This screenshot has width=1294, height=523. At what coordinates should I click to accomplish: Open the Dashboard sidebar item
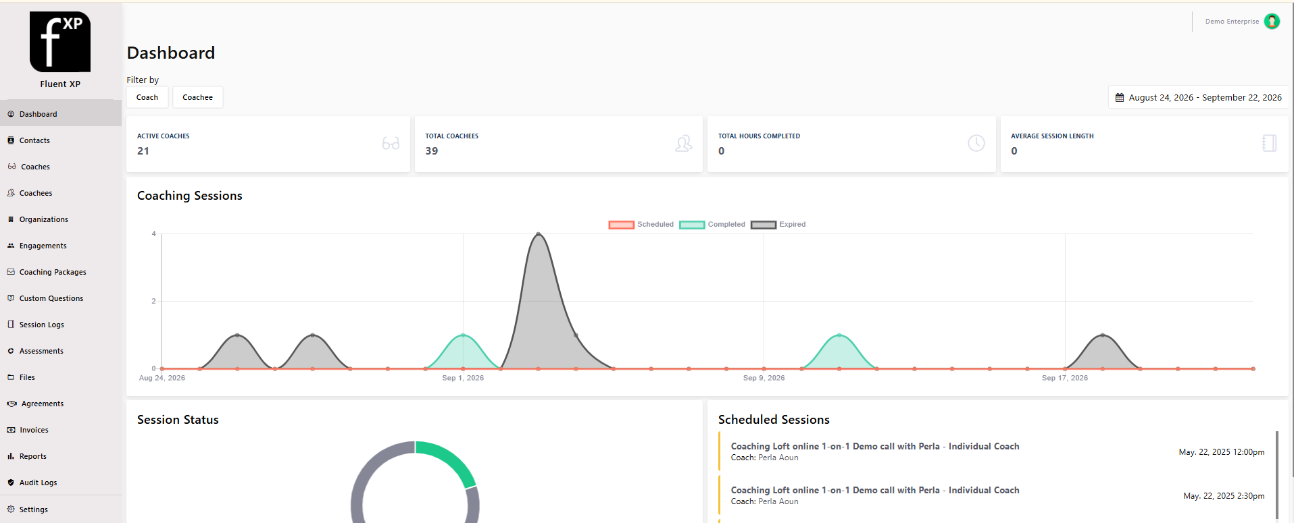click(61, 114)
